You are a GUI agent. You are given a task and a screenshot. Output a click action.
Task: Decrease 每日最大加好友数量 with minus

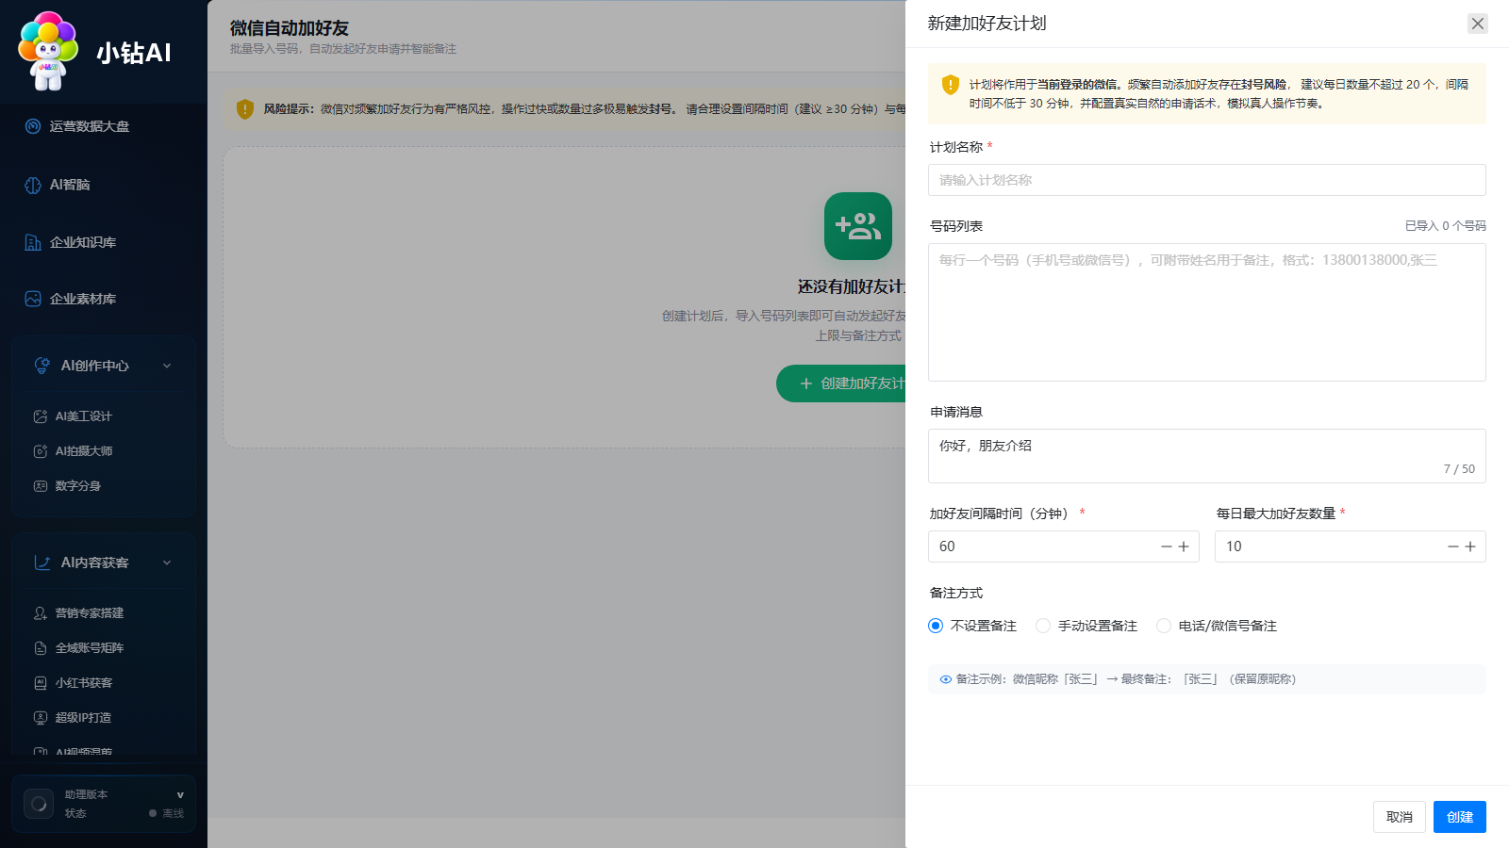pos(1453,546)
